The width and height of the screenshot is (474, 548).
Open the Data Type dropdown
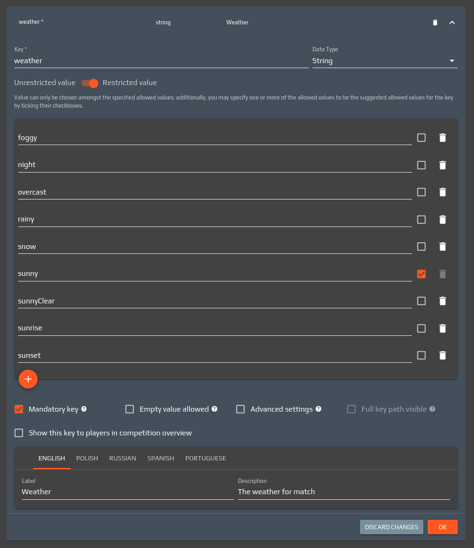(x=384, y=61)
